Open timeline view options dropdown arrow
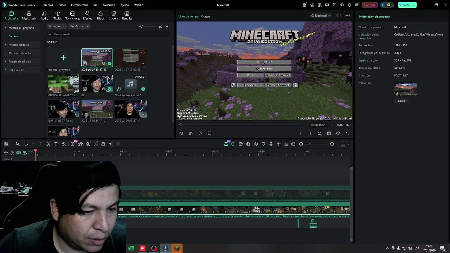Viewport: 450px width, 253px height. click(349, 144)
